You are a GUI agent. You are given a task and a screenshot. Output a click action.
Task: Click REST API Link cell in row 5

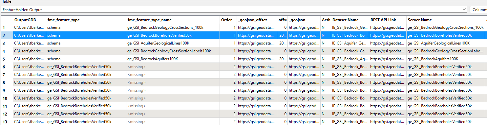[x=388, y=59]
